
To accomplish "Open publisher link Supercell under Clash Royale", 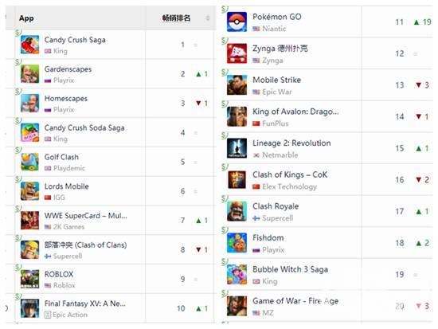I will (x=277, y=218).
